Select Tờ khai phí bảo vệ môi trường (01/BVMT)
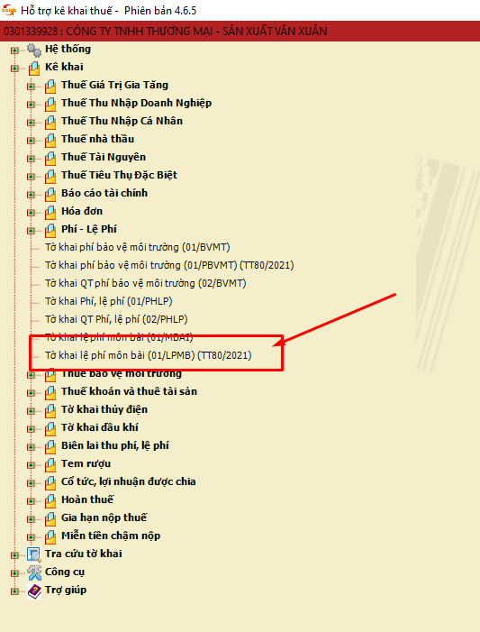Image resolution: width=480 pixels, height=632 pixels. (137, 247)
